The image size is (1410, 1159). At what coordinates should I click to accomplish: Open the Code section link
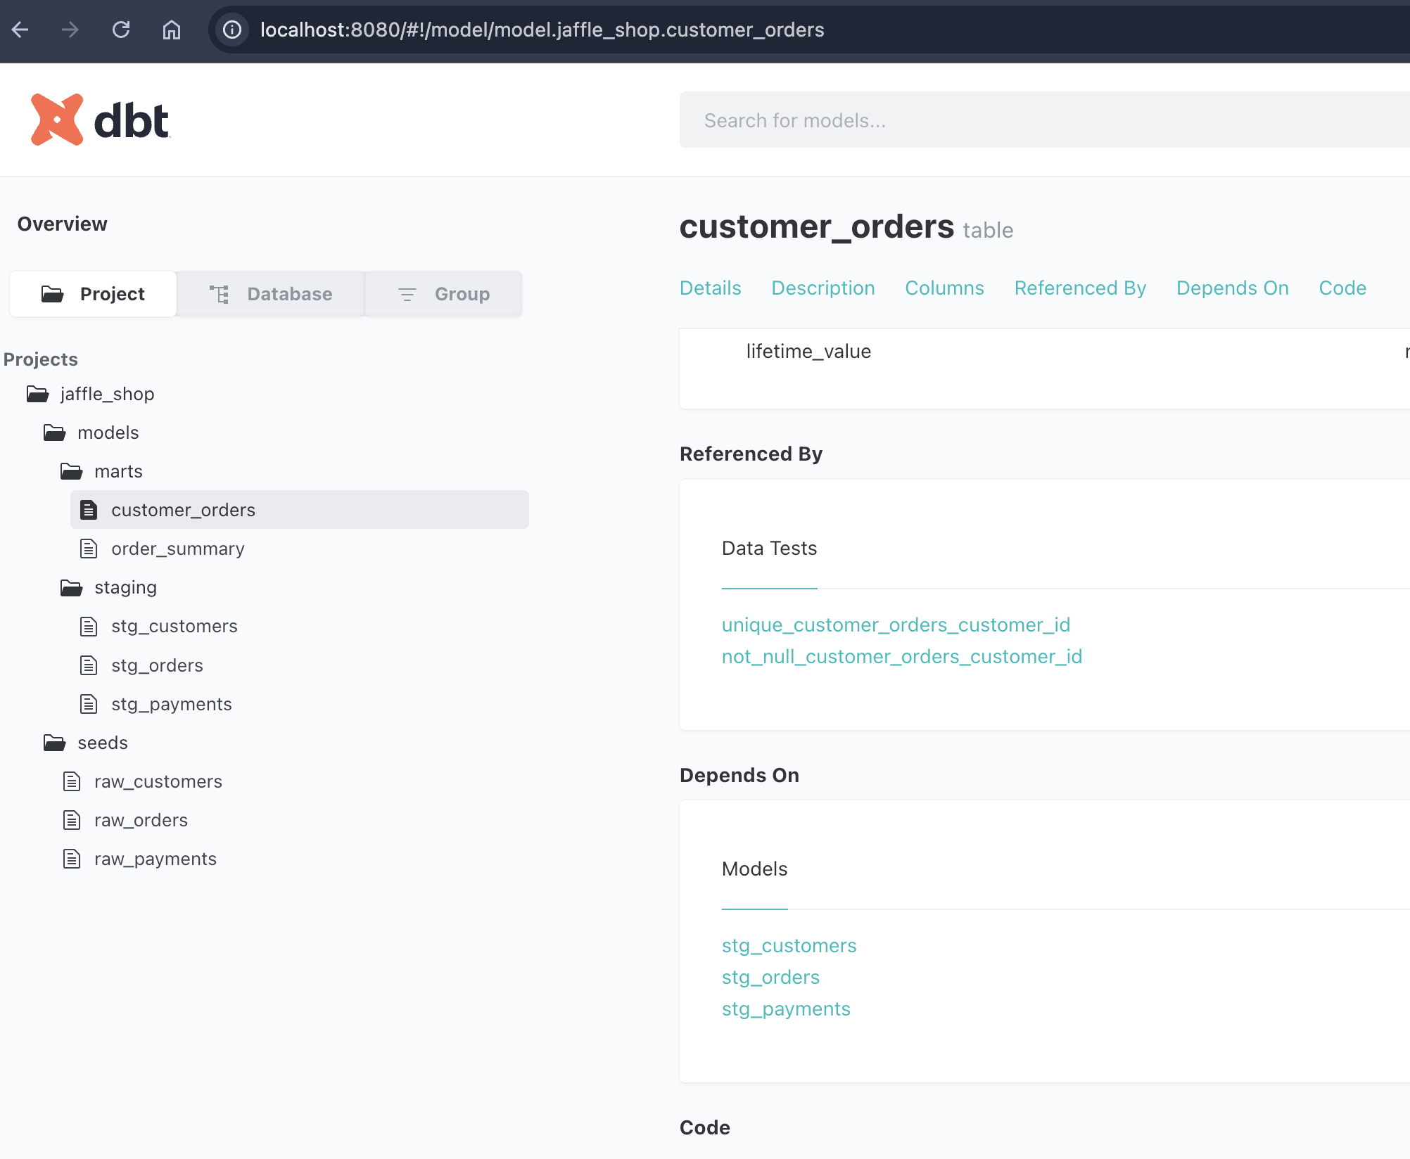1342,288
